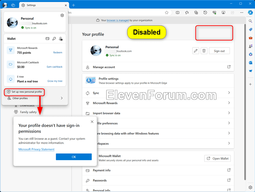Open Wallet payment cards icon

pos(47,39)
